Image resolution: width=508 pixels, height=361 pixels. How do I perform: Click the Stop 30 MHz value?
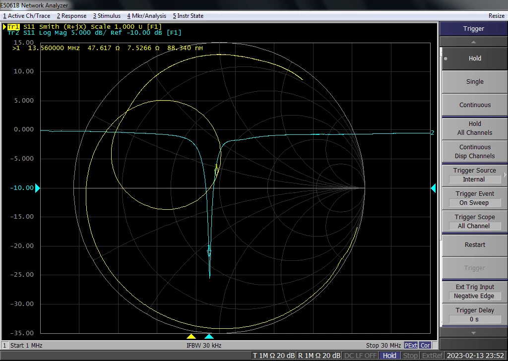click(383, 346)
